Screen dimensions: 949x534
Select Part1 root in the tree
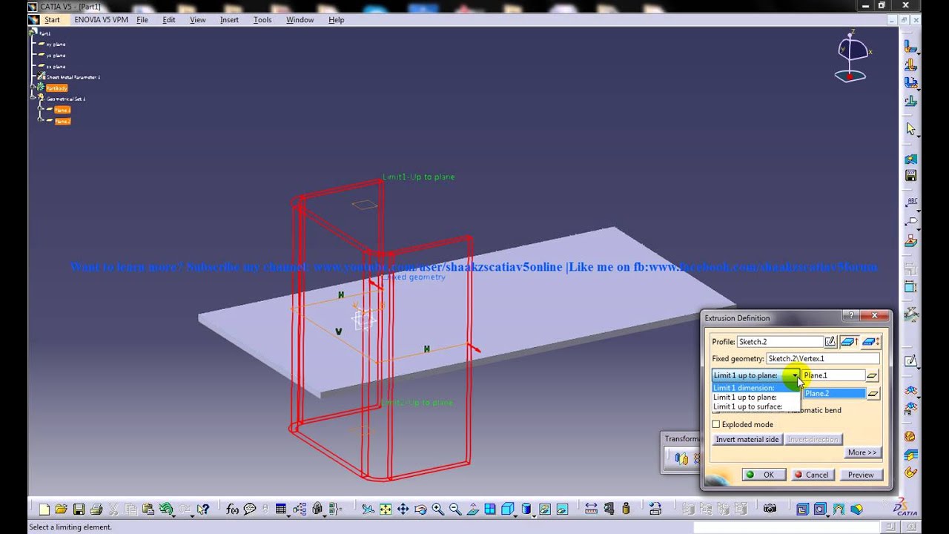tap(44, 33)
